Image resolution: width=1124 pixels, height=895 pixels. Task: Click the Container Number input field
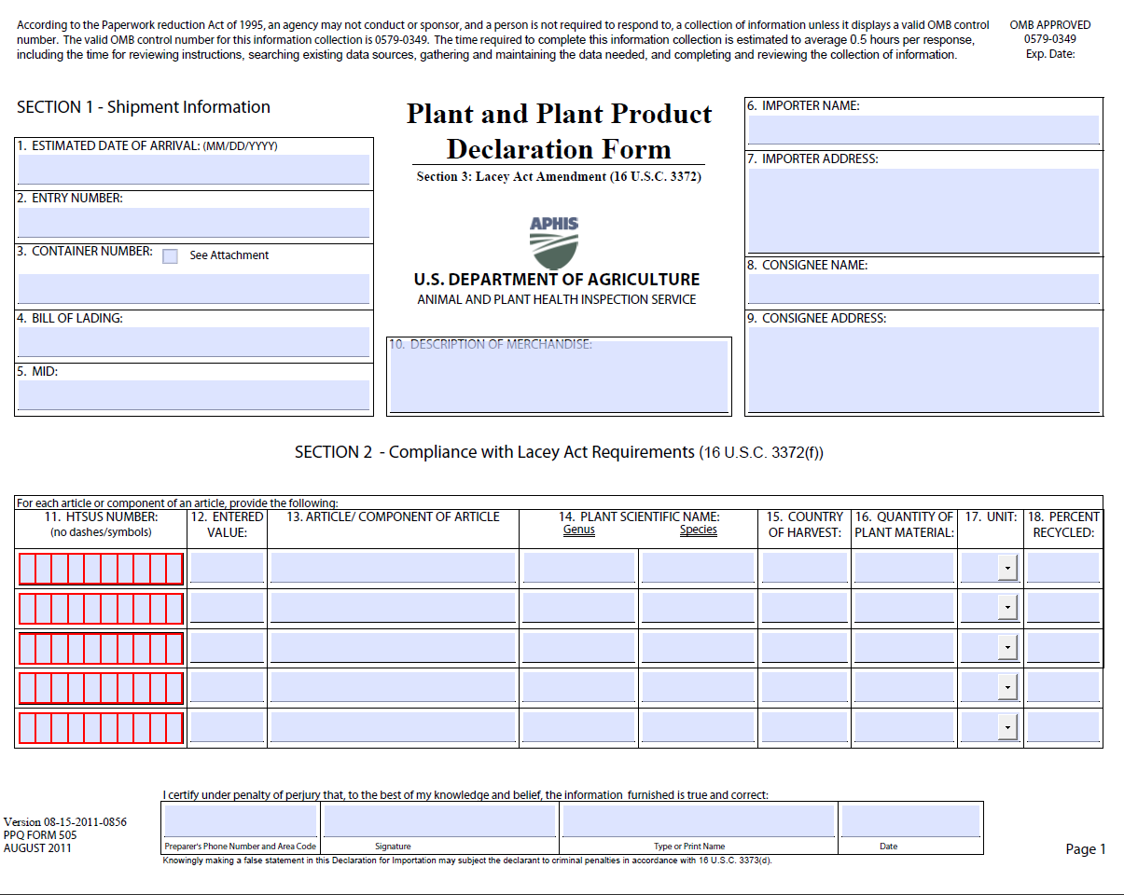pyautogui.click(x=194, y=289)
